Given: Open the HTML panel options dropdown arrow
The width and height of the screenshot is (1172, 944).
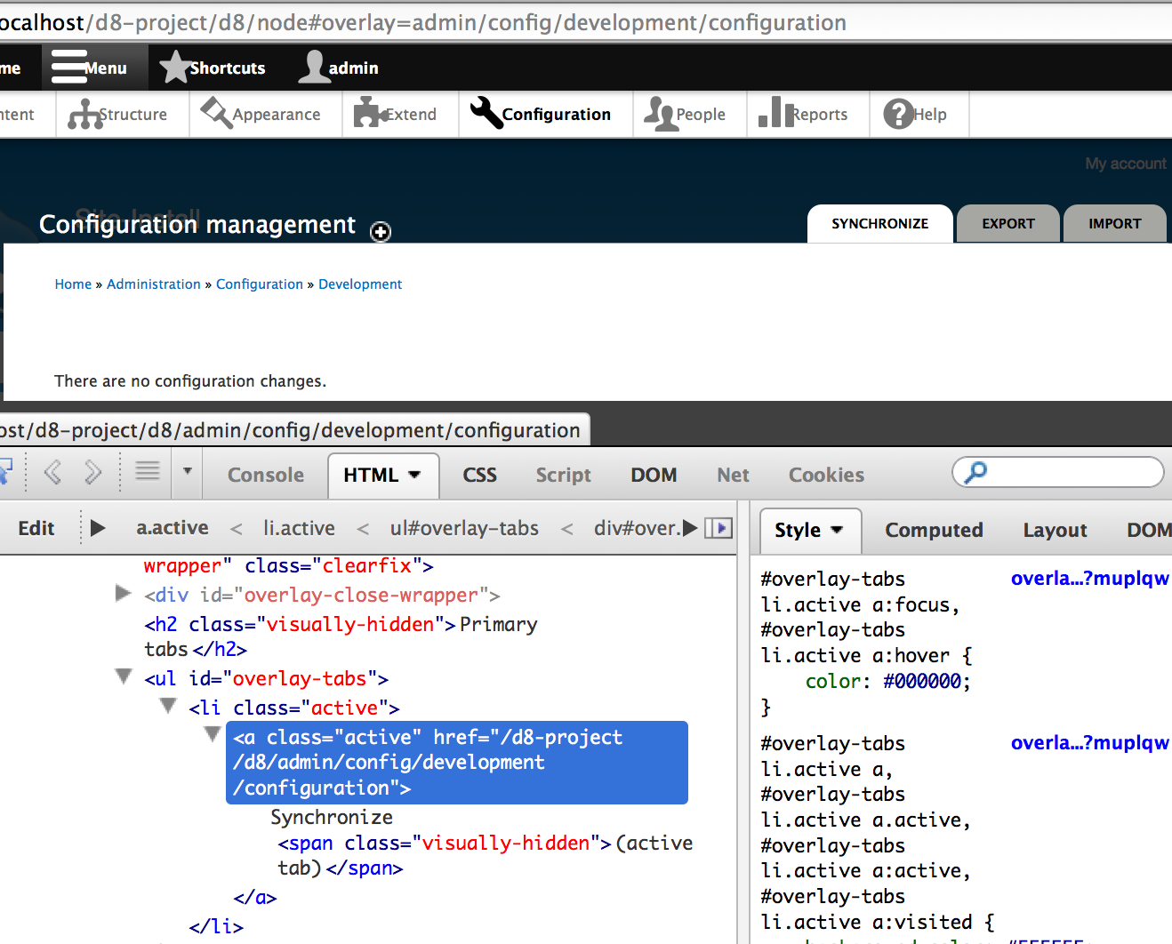Looking at the screenshot, I should click(414, 476).
